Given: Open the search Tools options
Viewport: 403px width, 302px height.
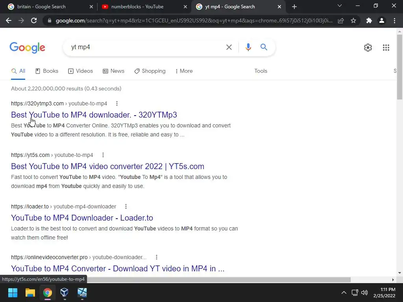Looking at the screenshot, I should [261, 71].
